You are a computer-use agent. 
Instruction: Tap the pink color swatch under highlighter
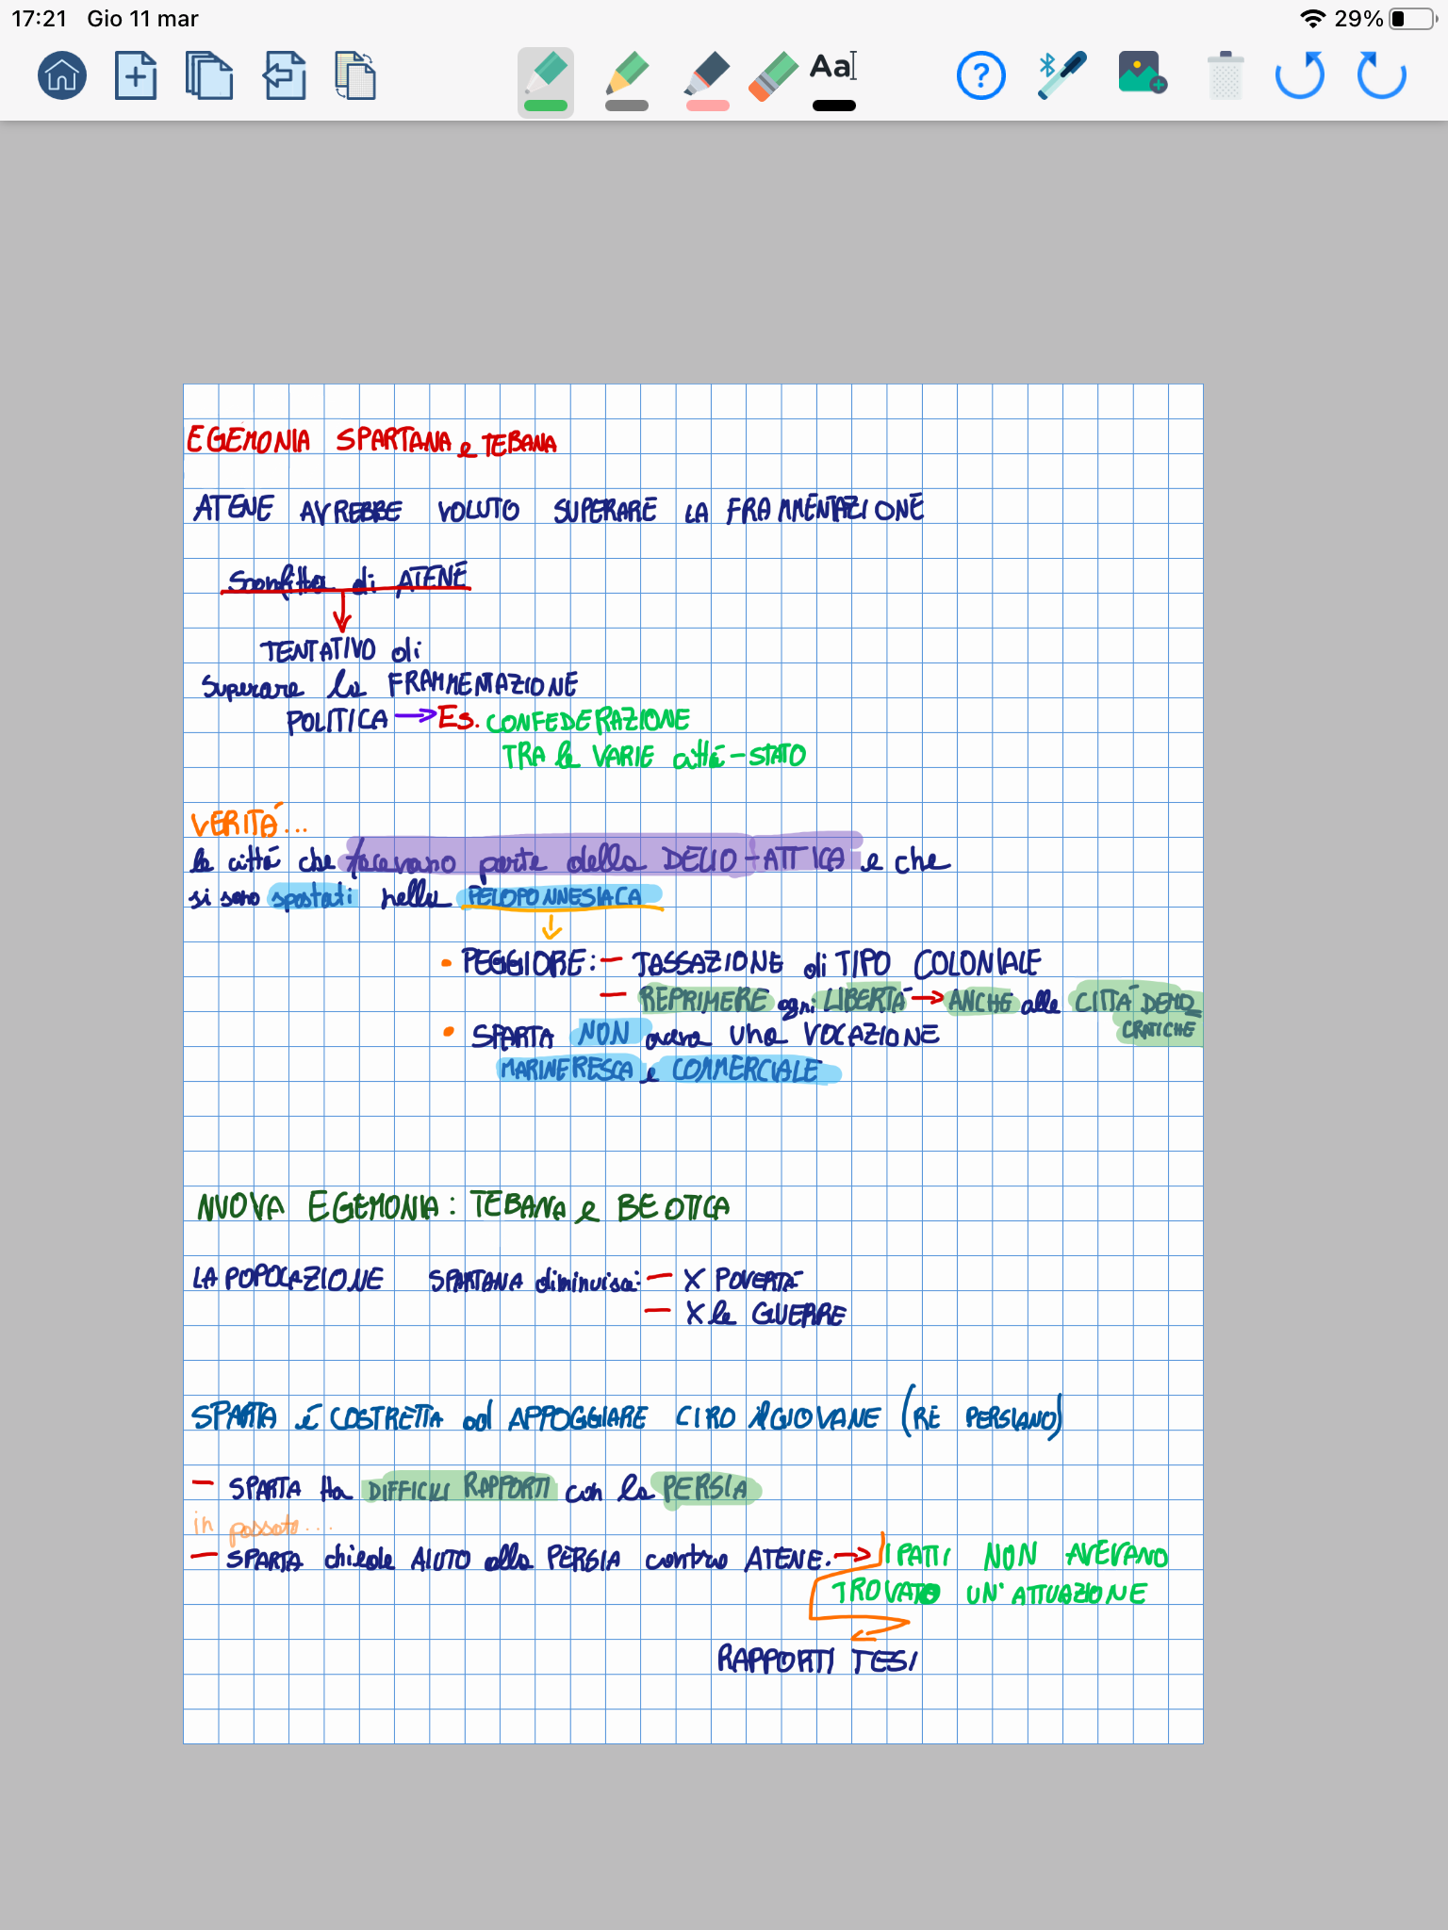coord(708,106)
